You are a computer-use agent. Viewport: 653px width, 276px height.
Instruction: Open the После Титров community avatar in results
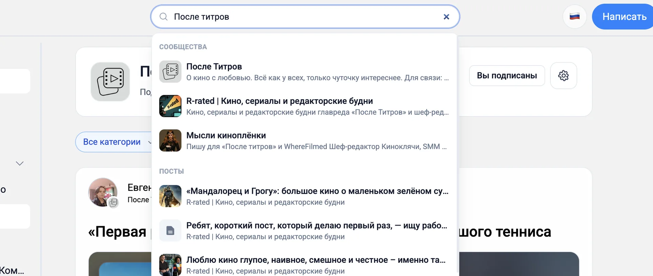[170, 72]
